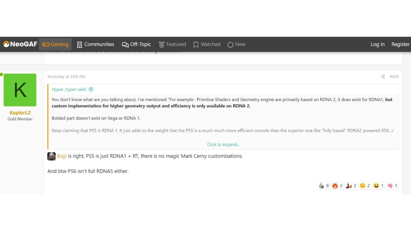Screen dimensions: 411x231
Task: Open the #426 post permalink
Action: click(x=394, y=77)
